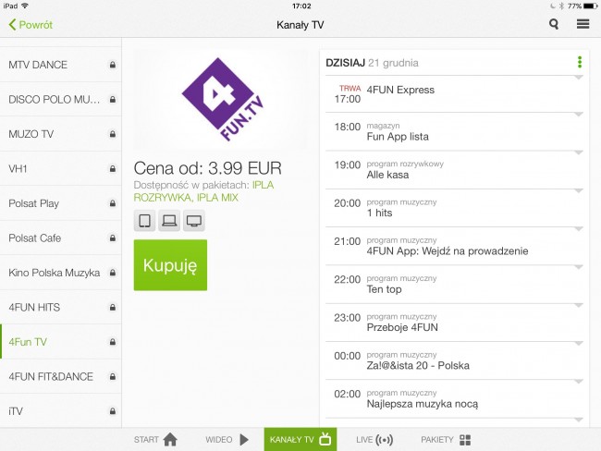Viewport: 601px width, 451px height.
Task: Open the hamburger menu icon
Action: 583,24
